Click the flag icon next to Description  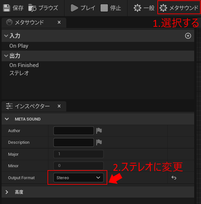[x=99, y=142]
